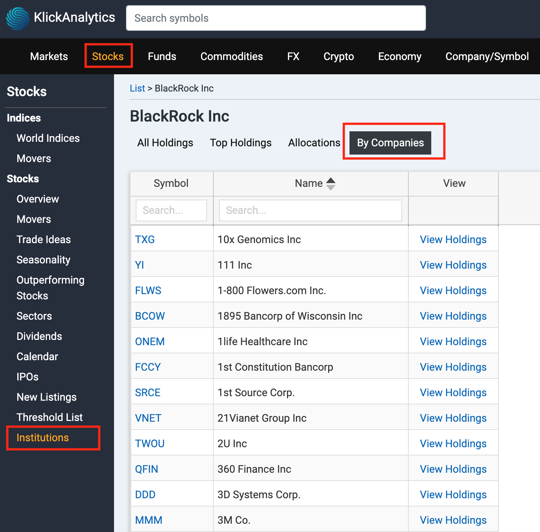Open the DDD symbol link

(x=145, y=494)
